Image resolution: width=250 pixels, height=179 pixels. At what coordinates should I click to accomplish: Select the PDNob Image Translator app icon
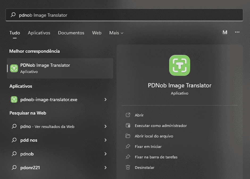pos(14,68)
